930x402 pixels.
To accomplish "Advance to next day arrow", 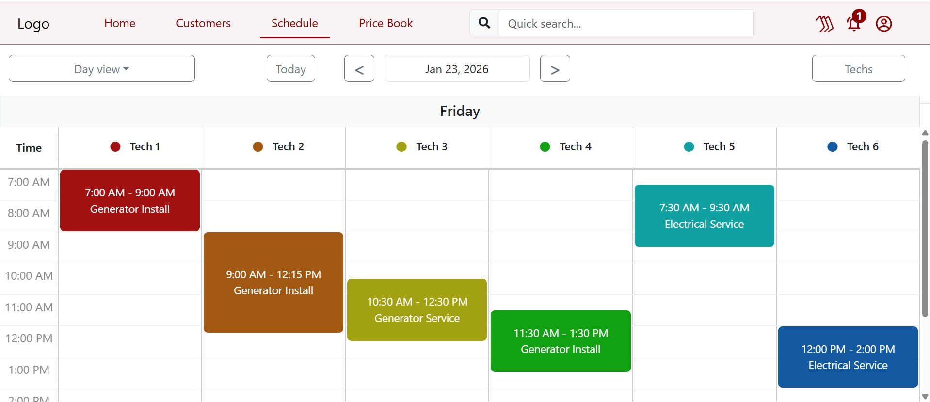I will tap(555, 69).
